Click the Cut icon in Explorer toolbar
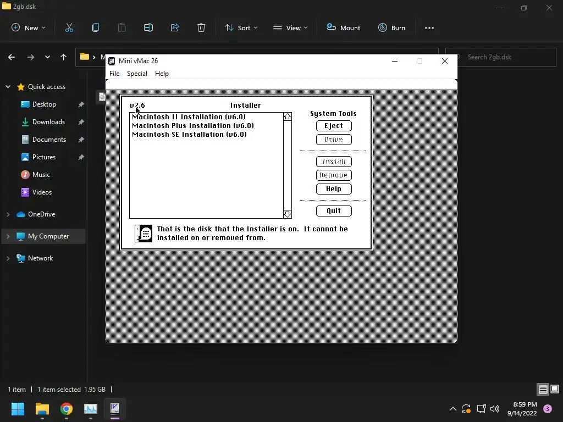 69,27
